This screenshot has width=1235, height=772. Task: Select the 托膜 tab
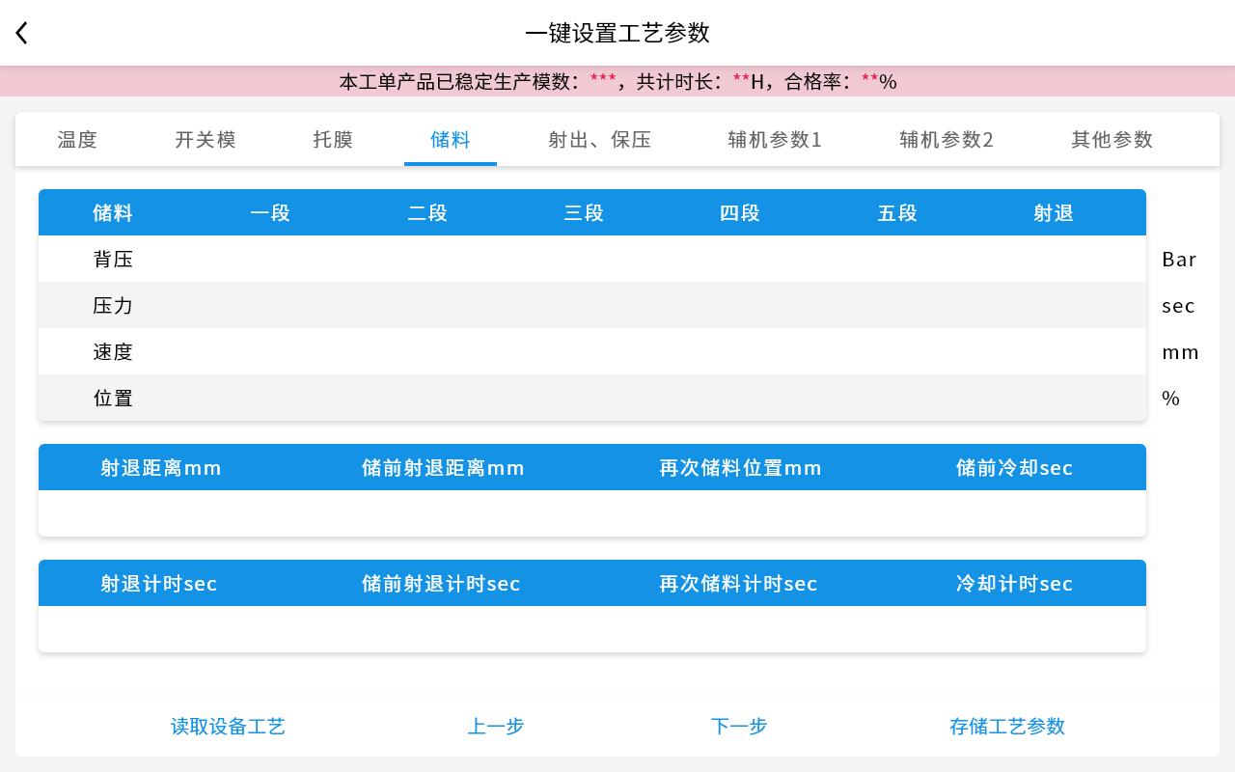(333, 139)
